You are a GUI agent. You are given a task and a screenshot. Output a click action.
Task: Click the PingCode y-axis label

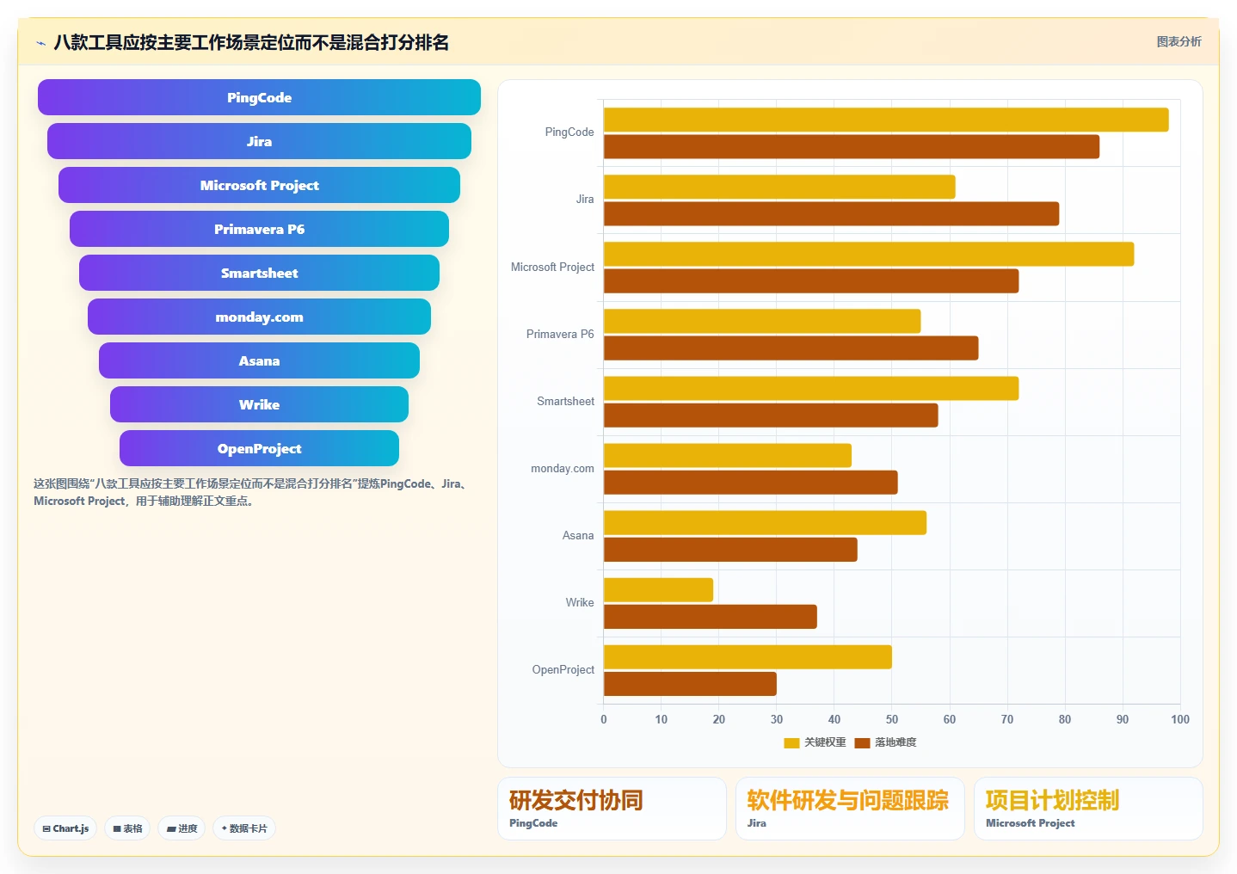coord(569,132)
